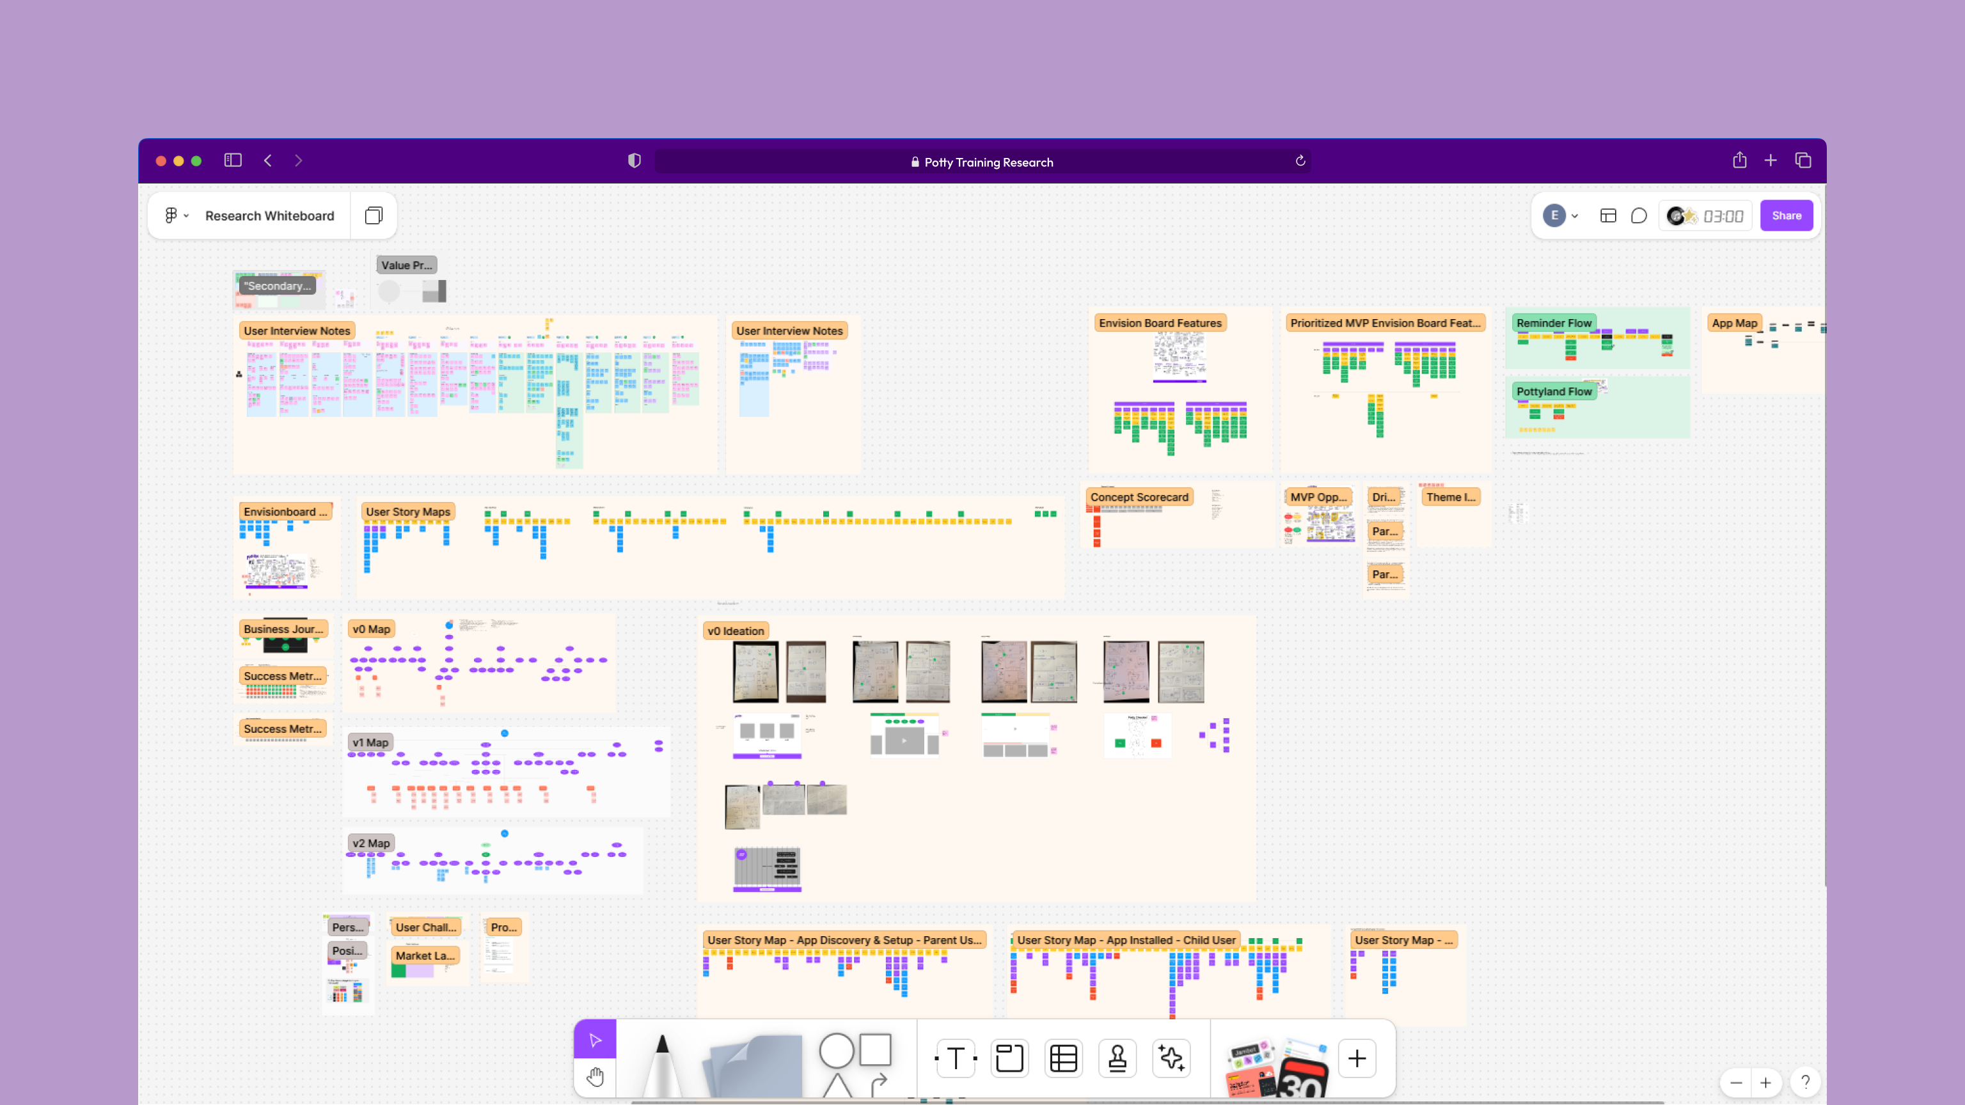Toggle the browser sidebar
This screenshot has height=1105, width=1965.
[233, 160]
